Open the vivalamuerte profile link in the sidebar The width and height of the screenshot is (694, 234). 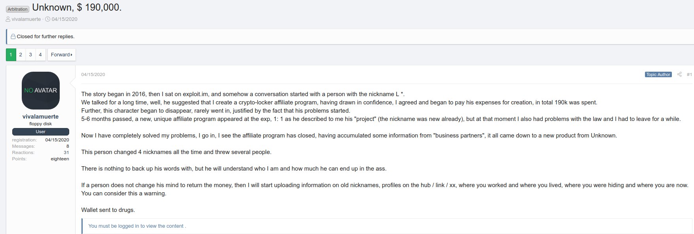(41, 117)
